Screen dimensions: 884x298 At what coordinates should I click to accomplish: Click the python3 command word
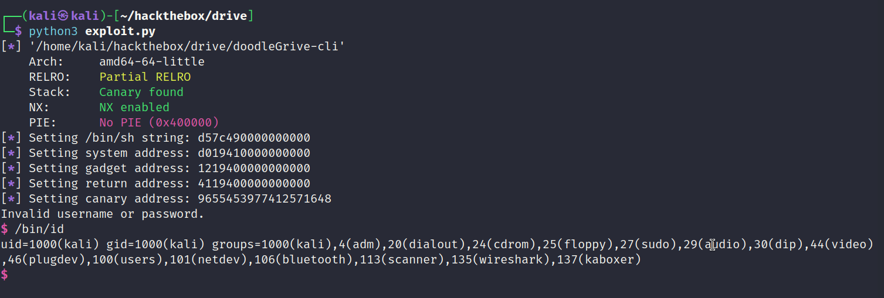click(x=53, y=31)
